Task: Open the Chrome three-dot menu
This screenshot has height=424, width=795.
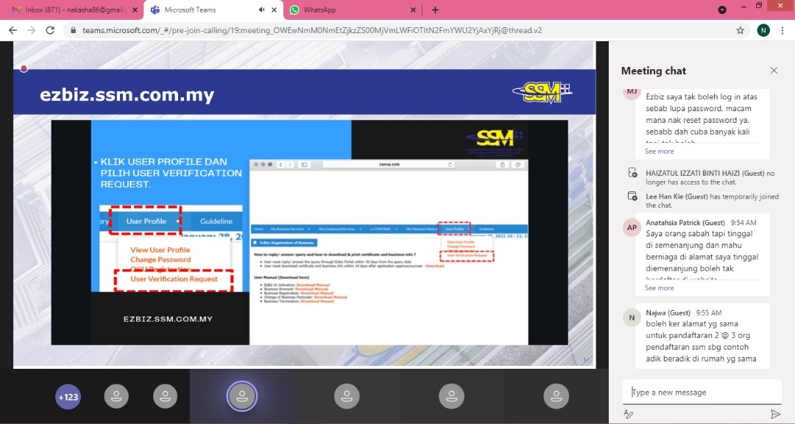Action: (x=782, y=30)
